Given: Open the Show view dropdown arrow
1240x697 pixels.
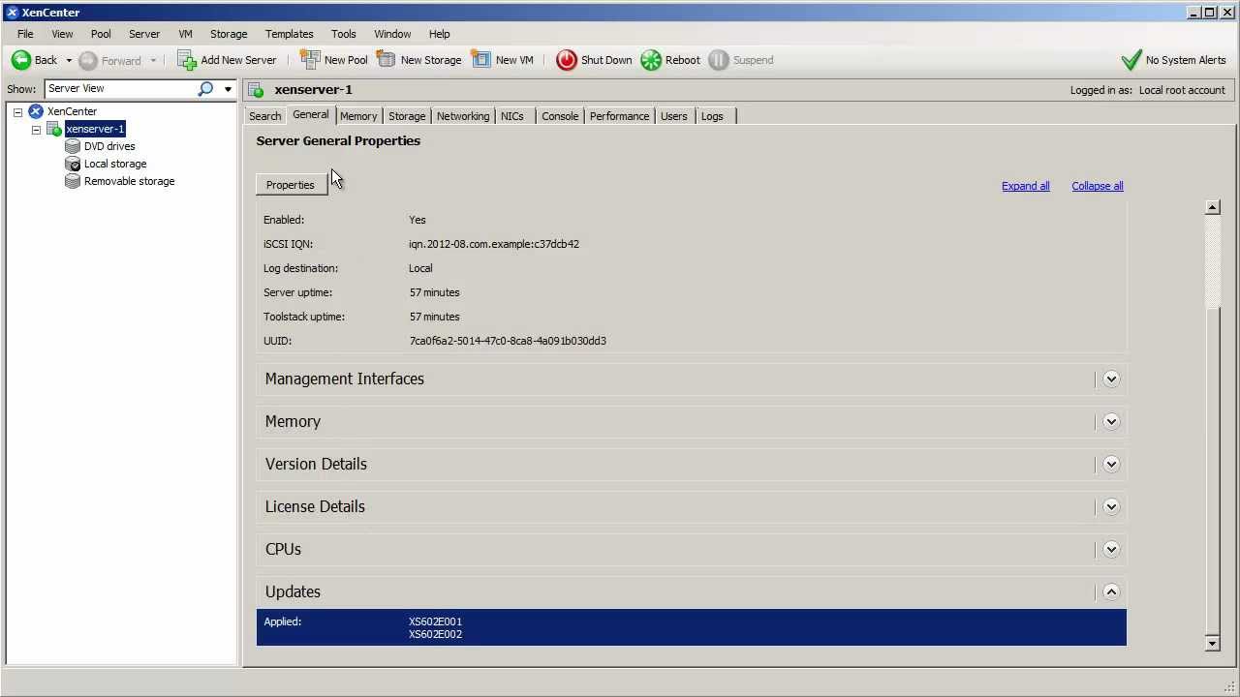Looking at the screenshot, I should pyautogui.click(x=228, y=89).
